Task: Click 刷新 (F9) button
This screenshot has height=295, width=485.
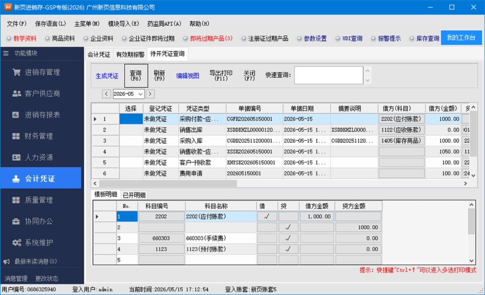Action: (159, 76)
